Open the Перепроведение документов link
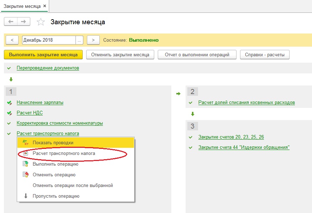This screenshot has height=213, width=312. [x=48, y=68]
